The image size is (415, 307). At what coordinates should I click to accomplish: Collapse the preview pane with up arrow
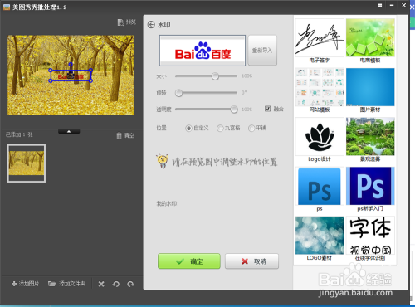click(x=69, y=132)
